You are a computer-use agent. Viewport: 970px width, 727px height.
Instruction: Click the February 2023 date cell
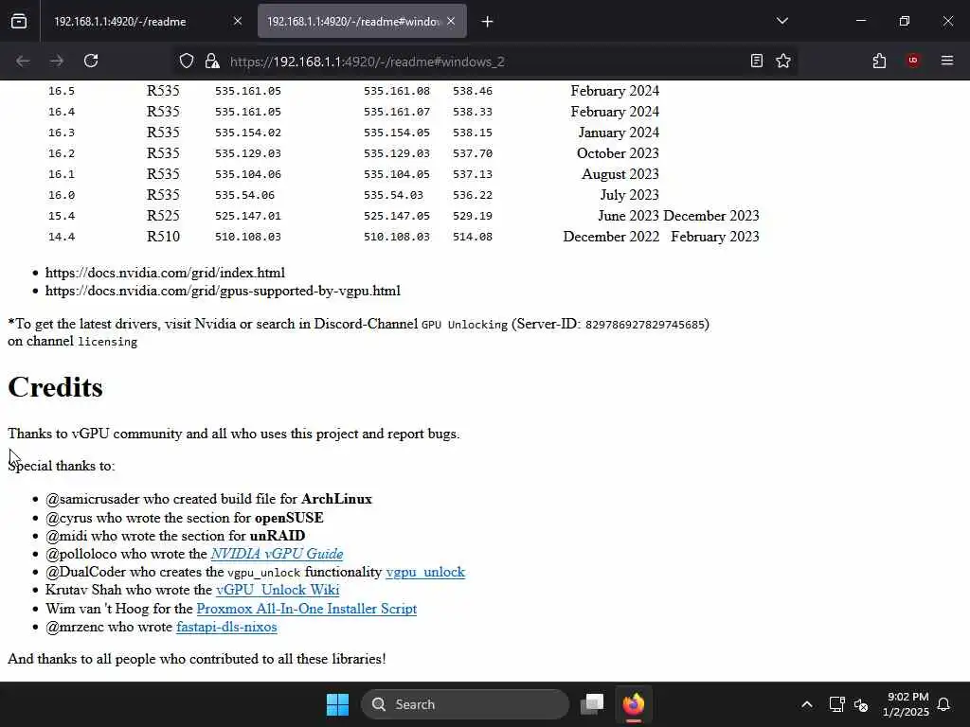coord(714,237)
